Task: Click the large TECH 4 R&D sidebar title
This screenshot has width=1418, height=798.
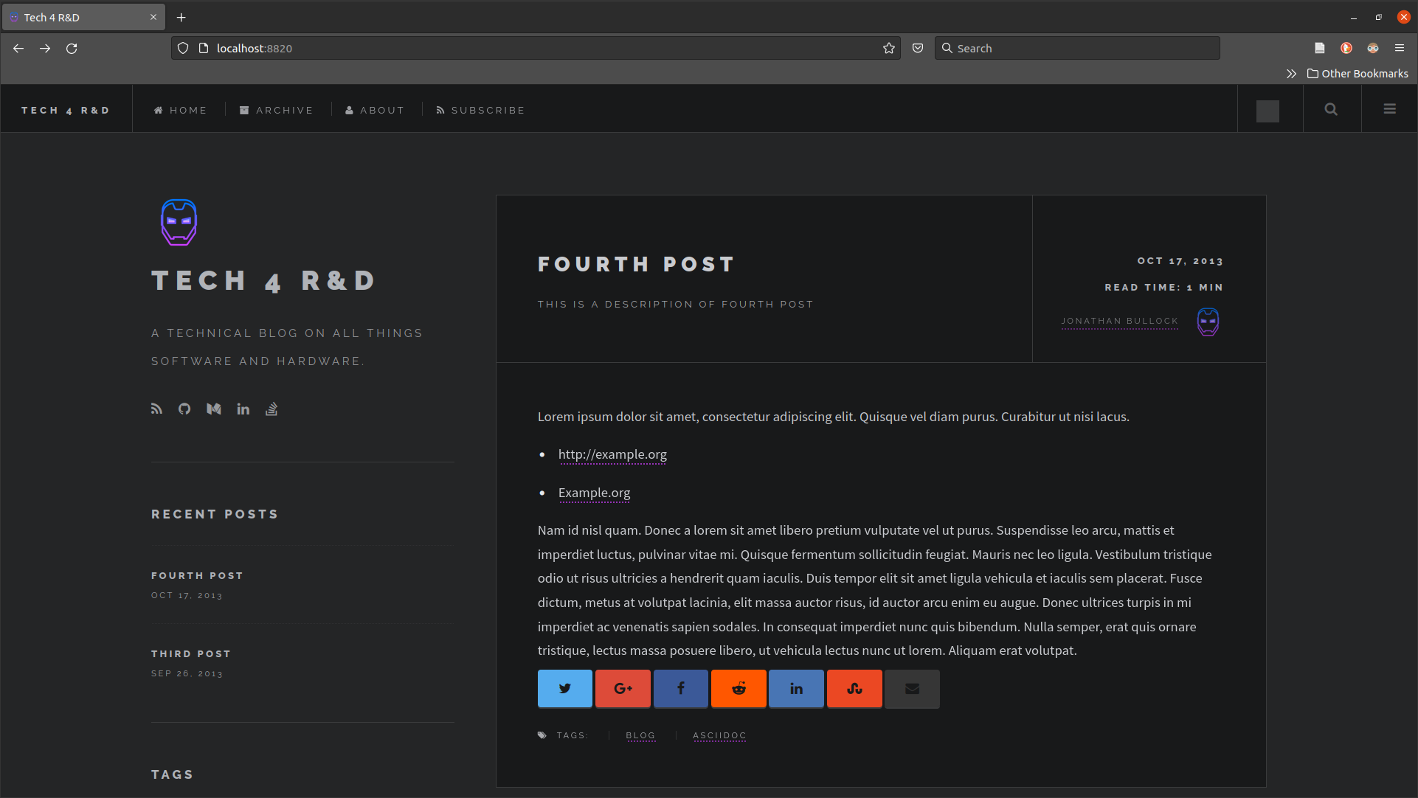Action: tap(264, 281)
